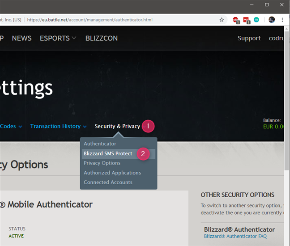
Task: Click the browser address bar URL
Action: (90, 20)
